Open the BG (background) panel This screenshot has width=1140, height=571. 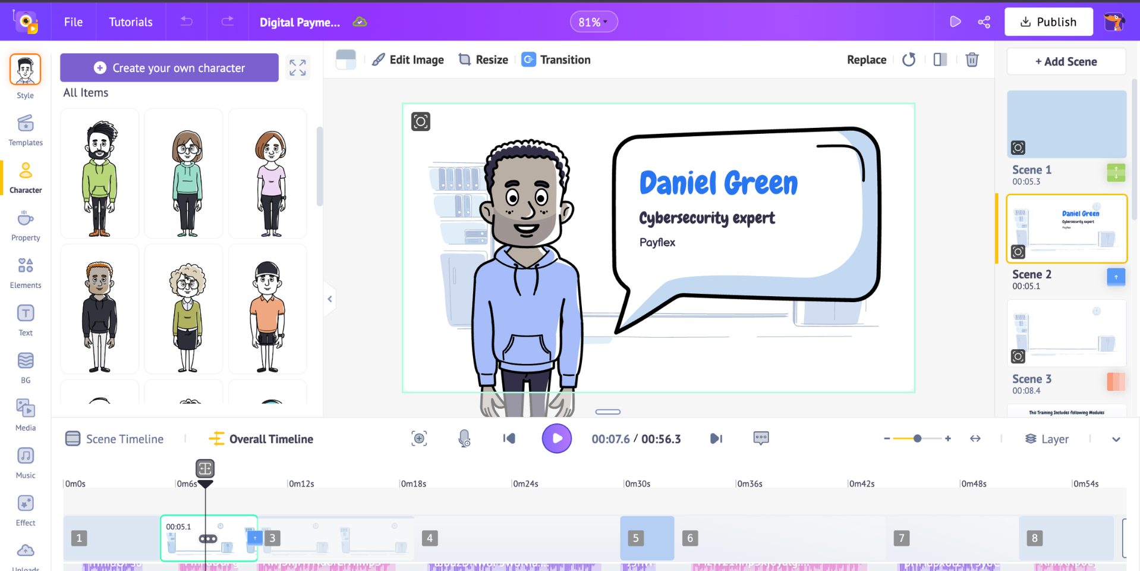[x=25, y=367]
